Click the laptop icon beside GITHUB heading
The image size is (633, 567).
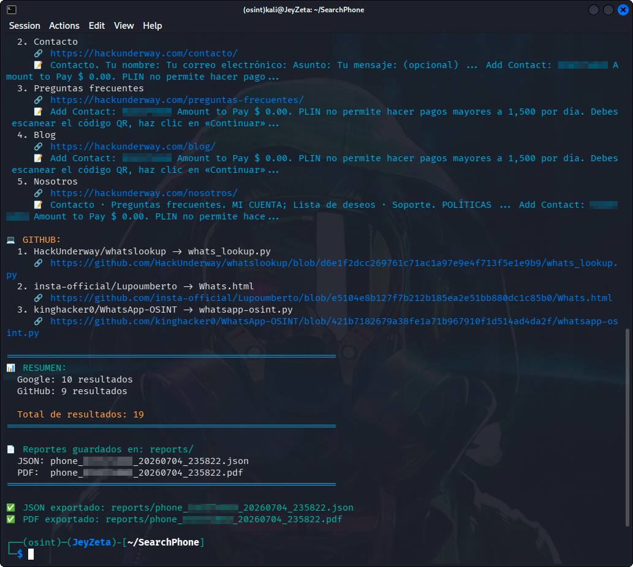(x=11, y=240)
